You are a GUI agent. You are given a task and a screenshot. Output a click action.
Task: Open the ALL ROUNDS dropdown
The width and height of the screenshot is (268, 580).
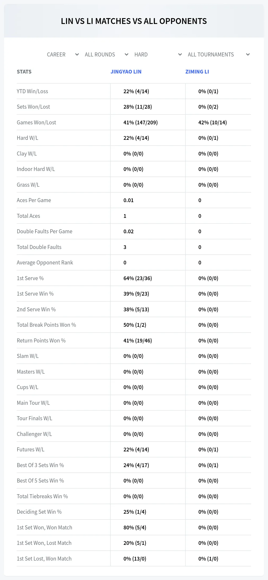[x=106, y=55]
